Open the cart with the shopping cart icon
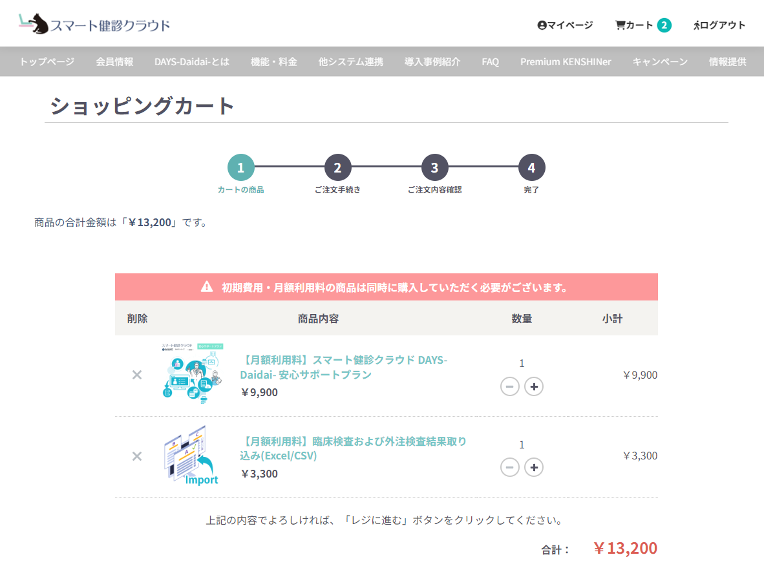The image size is (764, 568). pos(621,25)
